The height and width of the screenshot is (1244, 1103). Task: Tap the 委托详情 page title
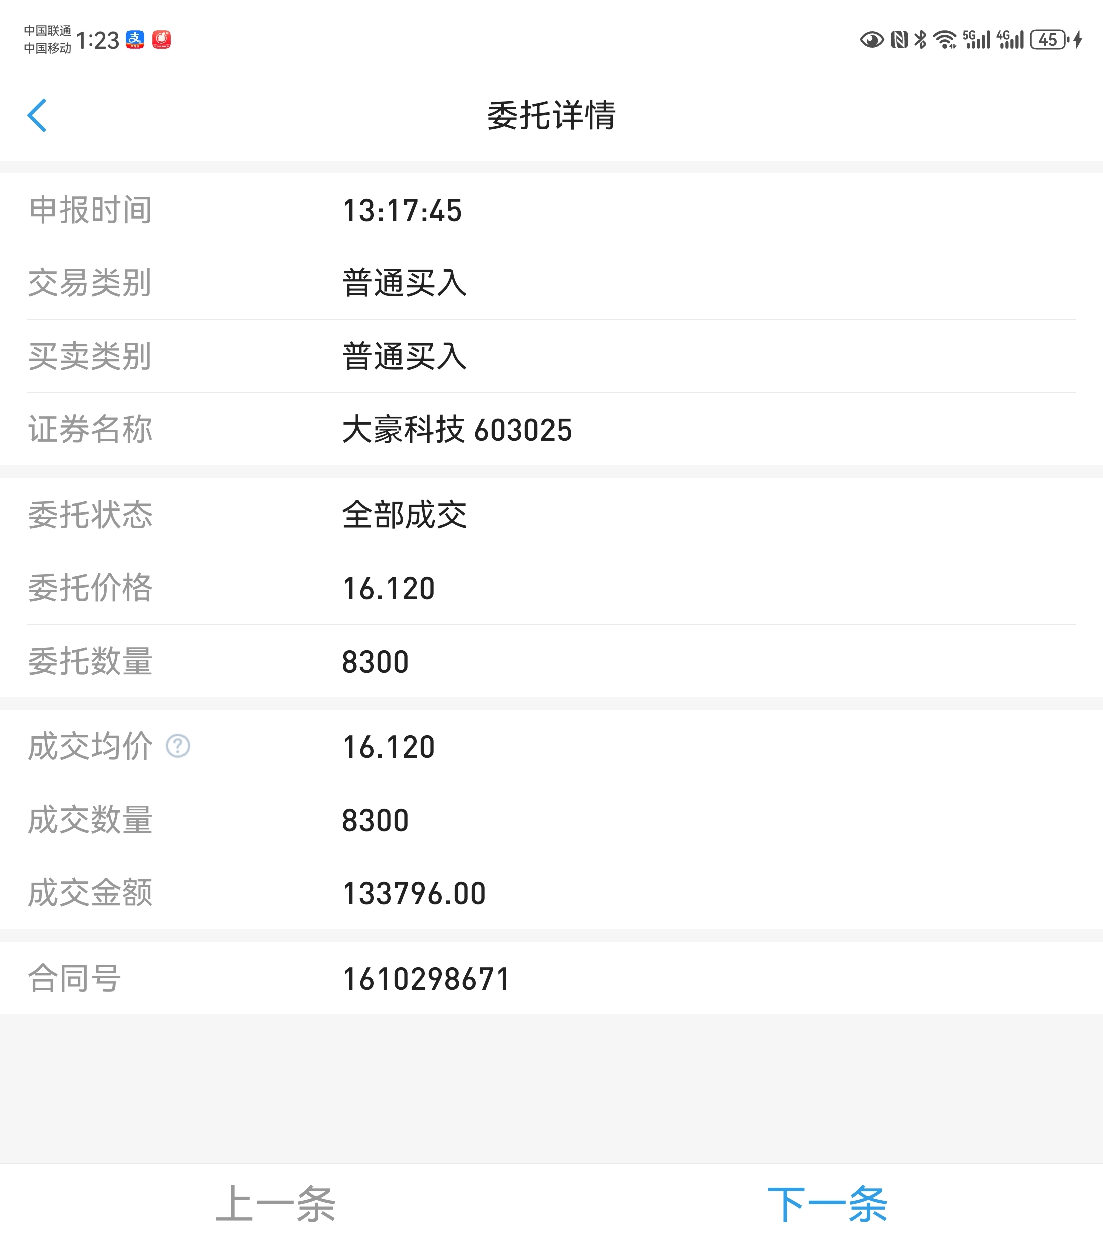(x=551, y=116)
